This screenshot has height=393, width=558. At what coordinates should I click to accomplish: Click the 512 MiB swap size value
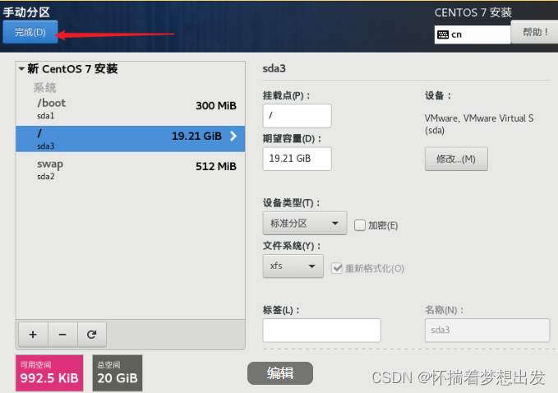216,167
